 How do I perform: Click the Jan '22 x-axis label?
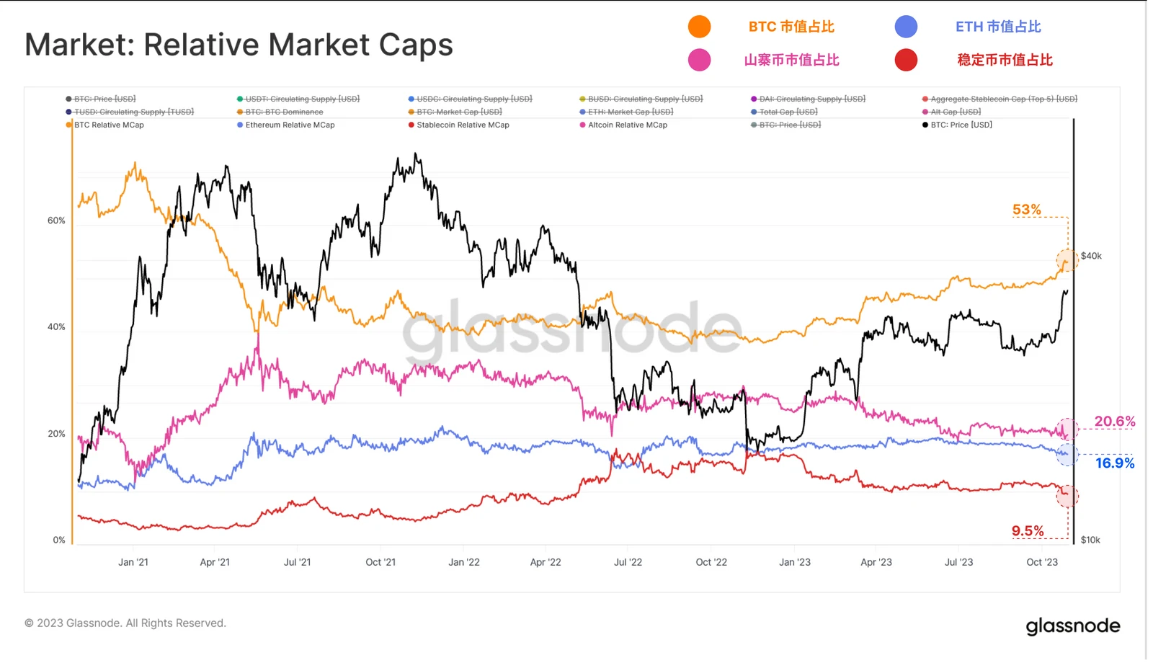click(x=464, y=562)
